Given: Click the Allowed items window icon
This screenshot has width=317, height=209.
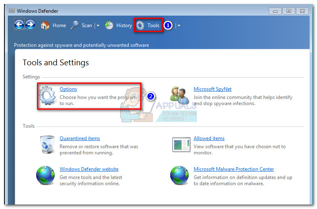Looking at the screenshot, I should coord(181,145).
